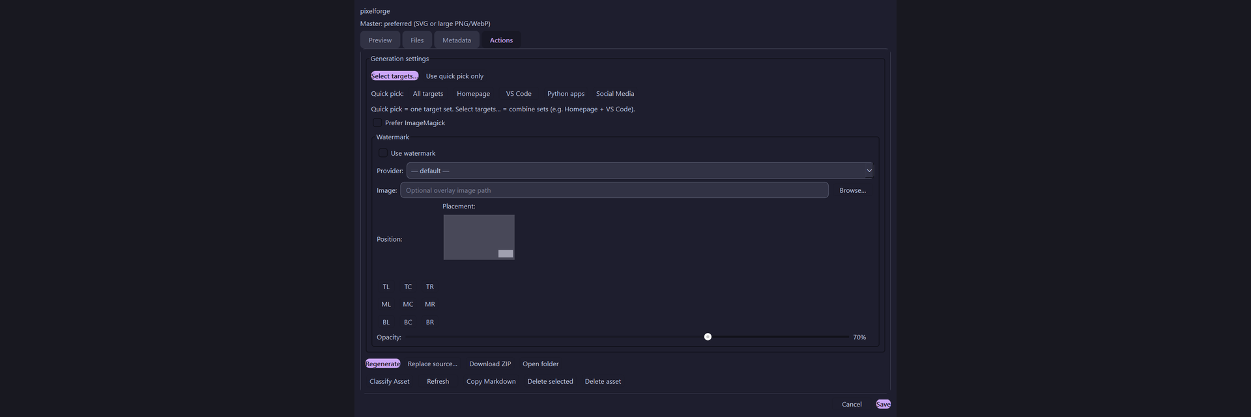The width and height of the screenshot is (1251, 417).
Task: Pick the All targets quick pick
Action: [x=428, y=94]
